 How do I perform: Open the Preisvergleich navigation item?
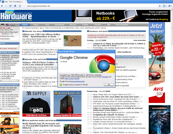tap(122, 25)
